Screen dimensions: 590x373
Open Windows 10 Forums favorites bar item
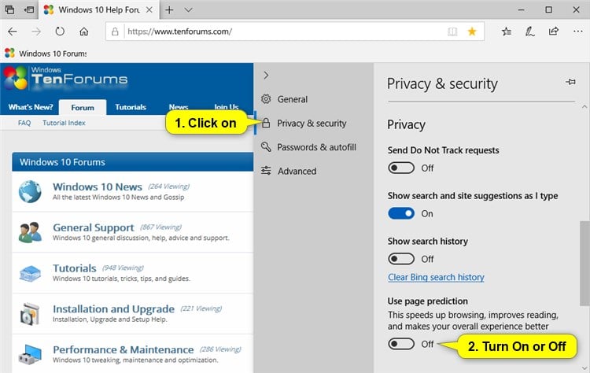click(46, 54)
